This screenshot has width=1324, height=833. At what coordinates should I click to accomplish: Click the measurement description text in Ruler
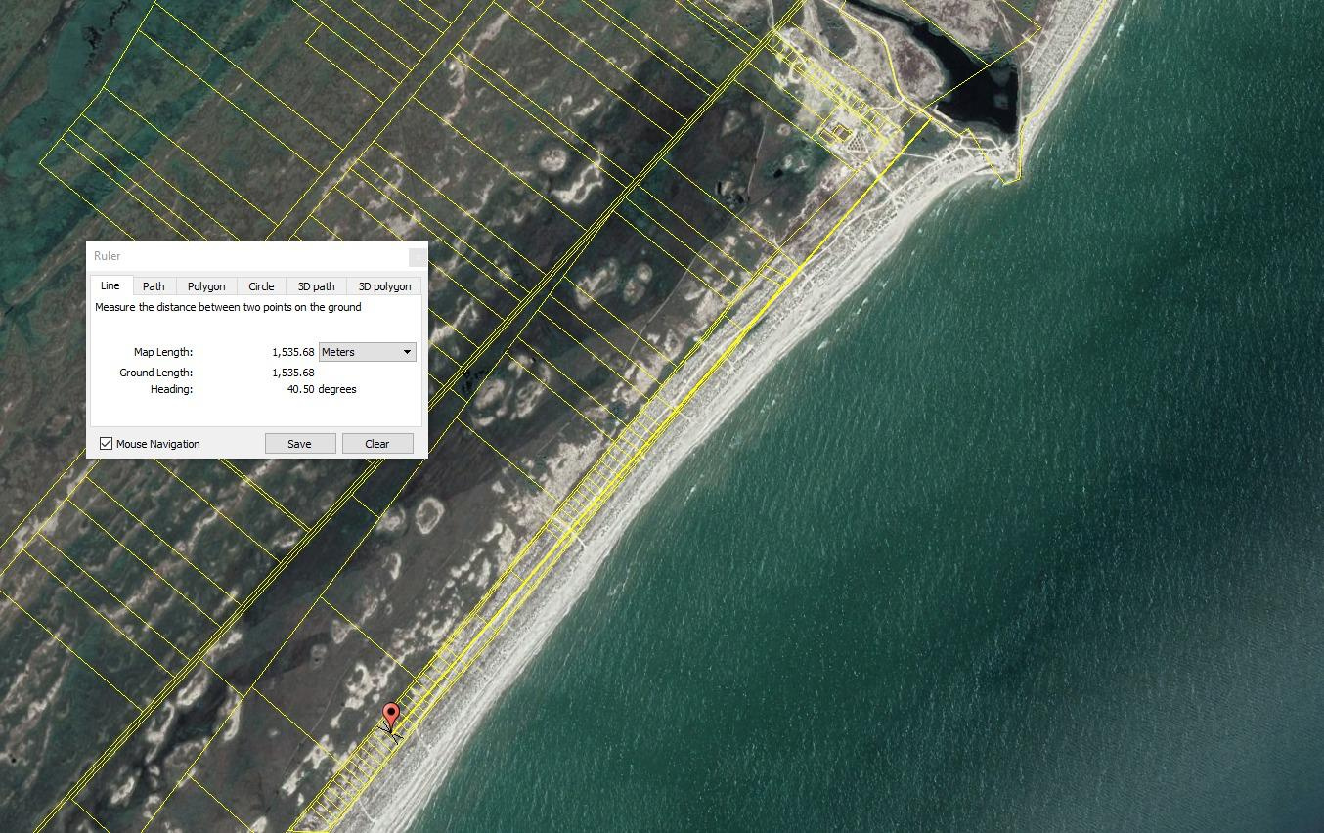[x=228, y=307]
